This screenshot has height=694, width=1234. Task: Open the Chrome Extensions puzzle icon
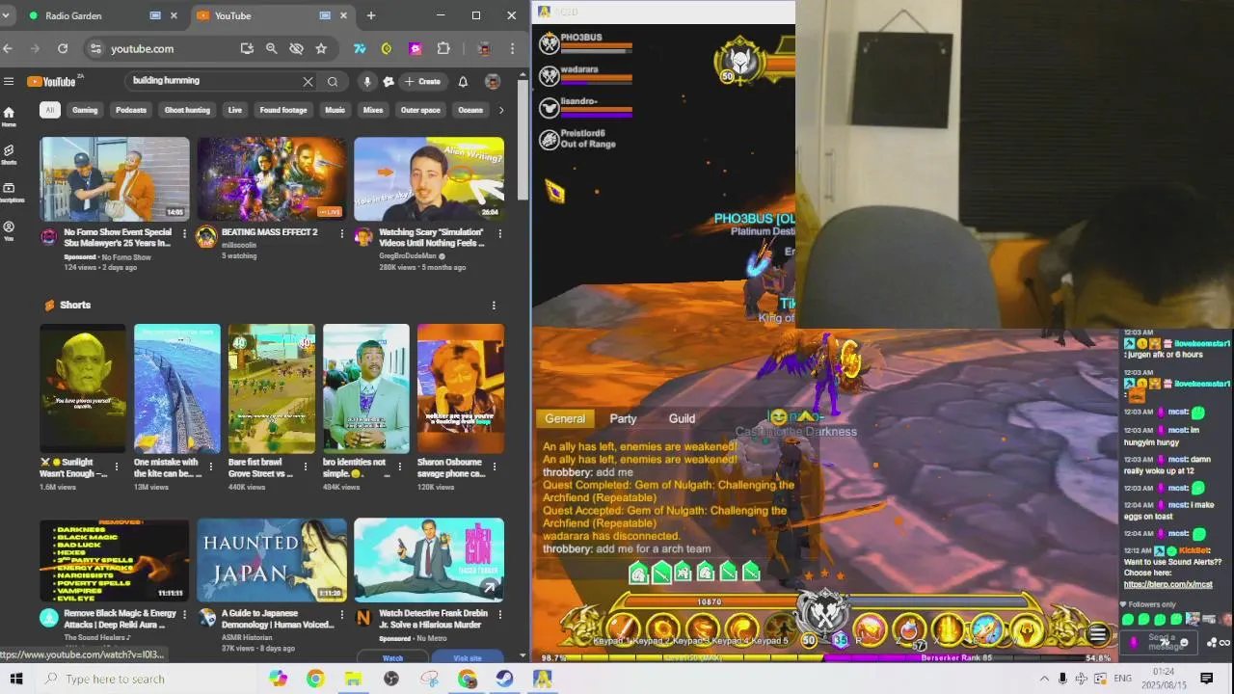pos(443,48)
